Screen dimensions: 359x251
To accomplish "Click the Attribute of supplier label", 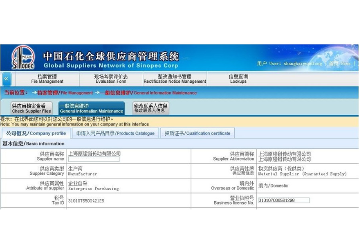I will (45, 186).
